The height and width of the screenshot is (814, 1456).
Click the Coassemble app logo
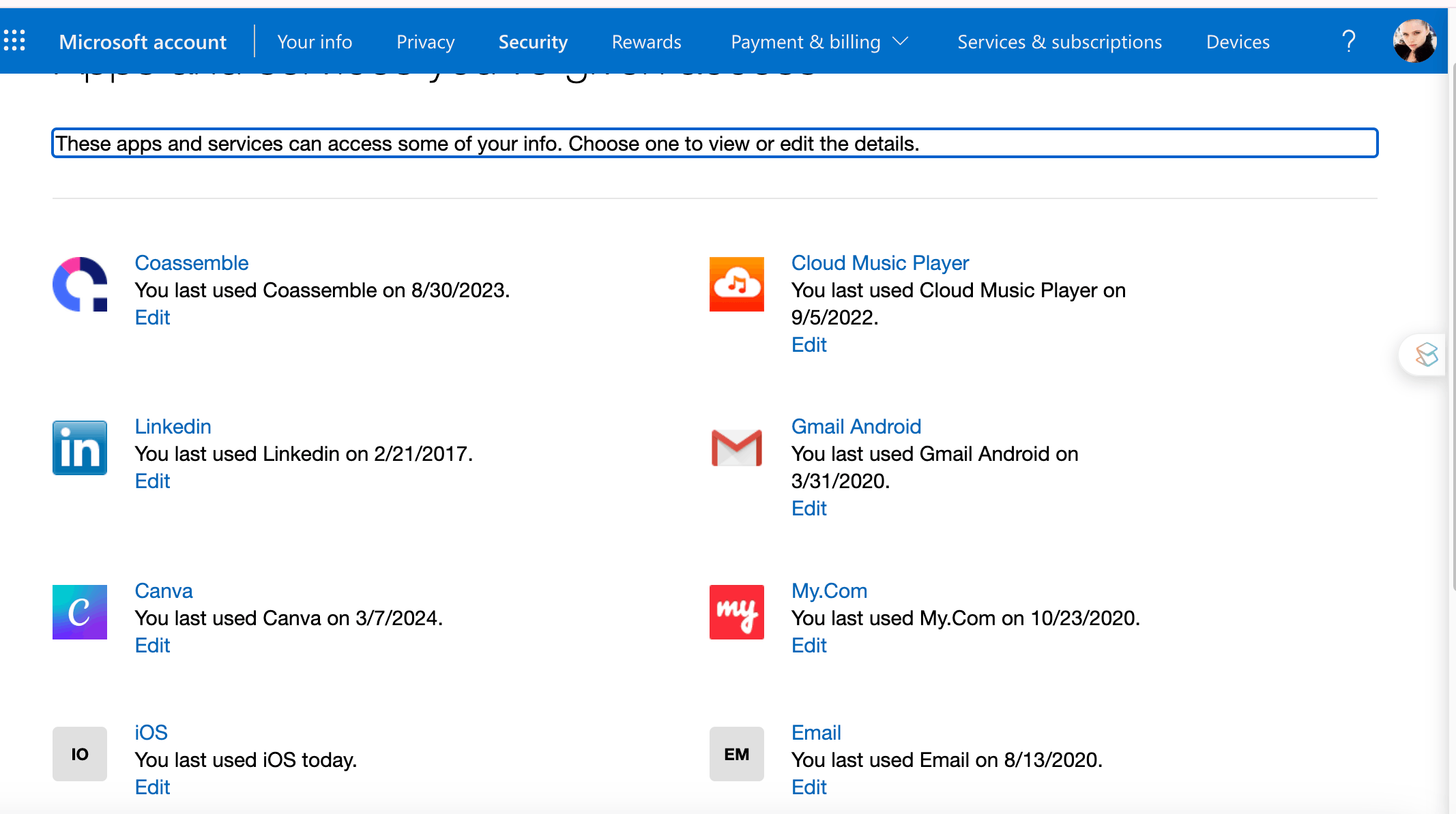[80, 284]
